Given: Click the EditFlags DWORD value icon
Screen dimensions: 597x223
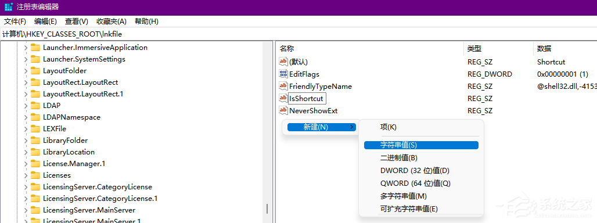Looking at the screenshot, I should [283, 74].
